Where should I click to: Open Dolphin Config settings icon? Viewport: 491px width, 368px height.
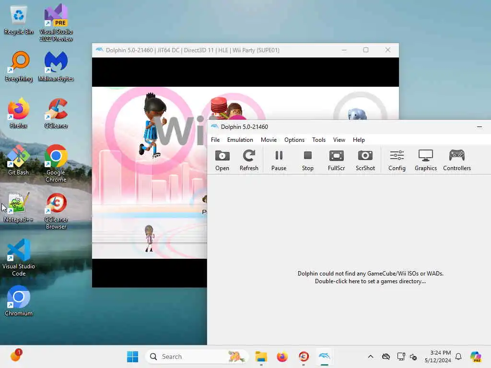pyautogui.click(x=397, y=161)
